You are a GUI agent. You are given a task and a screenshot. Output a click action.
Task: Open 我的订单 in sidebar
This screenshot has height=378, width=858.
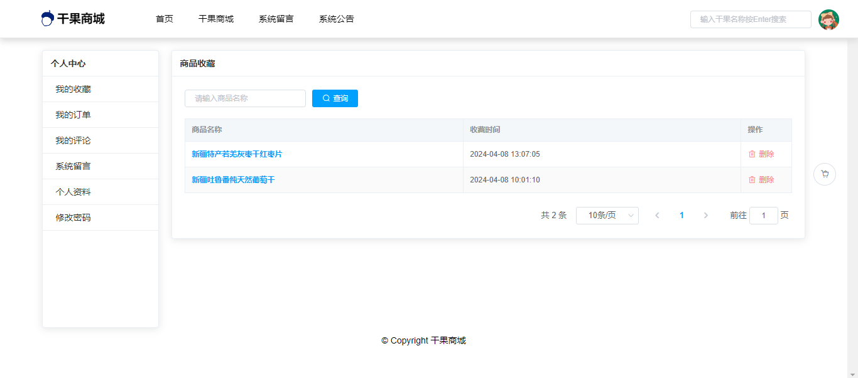73,115
